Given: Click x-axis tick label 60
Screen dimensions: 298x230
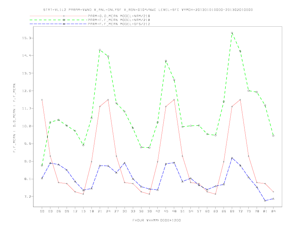Looking at the screenshot, I should 207,211.
